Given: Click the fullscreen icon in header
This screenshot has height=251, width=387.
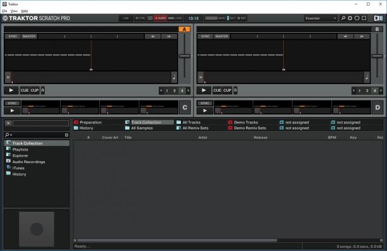Looking at the screenshot, I should (364, 18).
